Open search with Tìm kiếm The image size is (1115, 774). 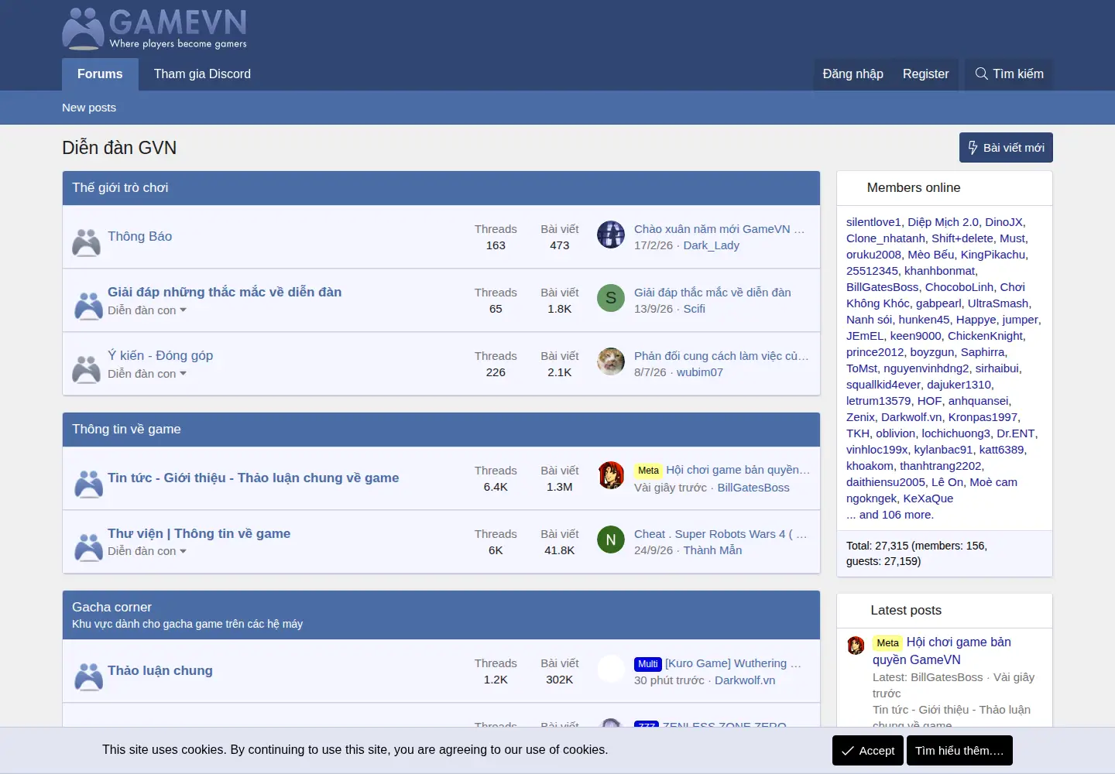point(1009,74)
